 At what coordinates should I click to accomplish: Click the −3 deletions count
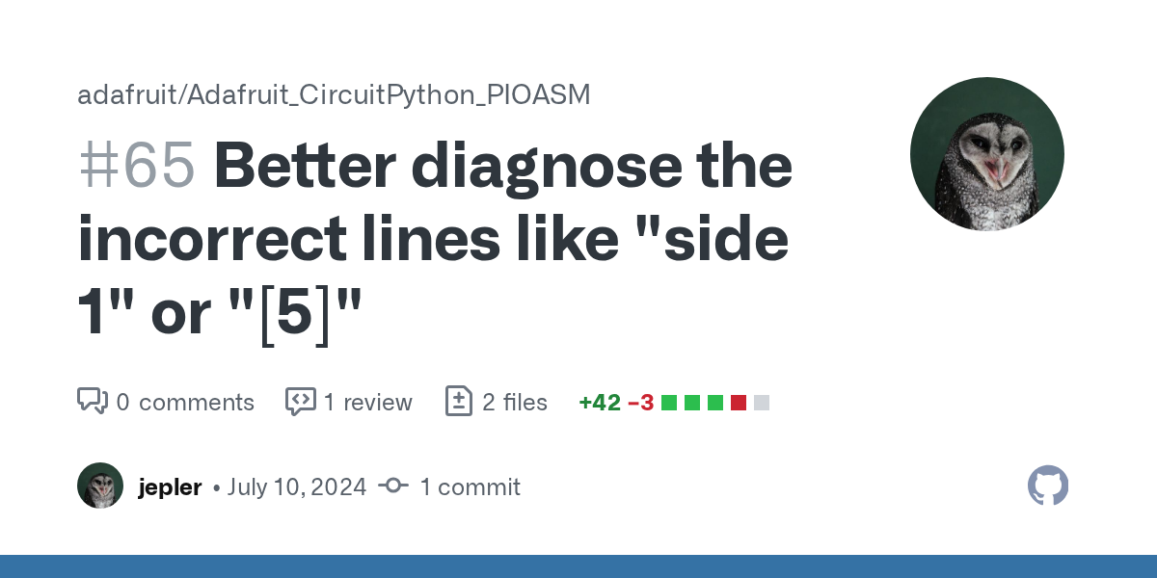[641, 402]
